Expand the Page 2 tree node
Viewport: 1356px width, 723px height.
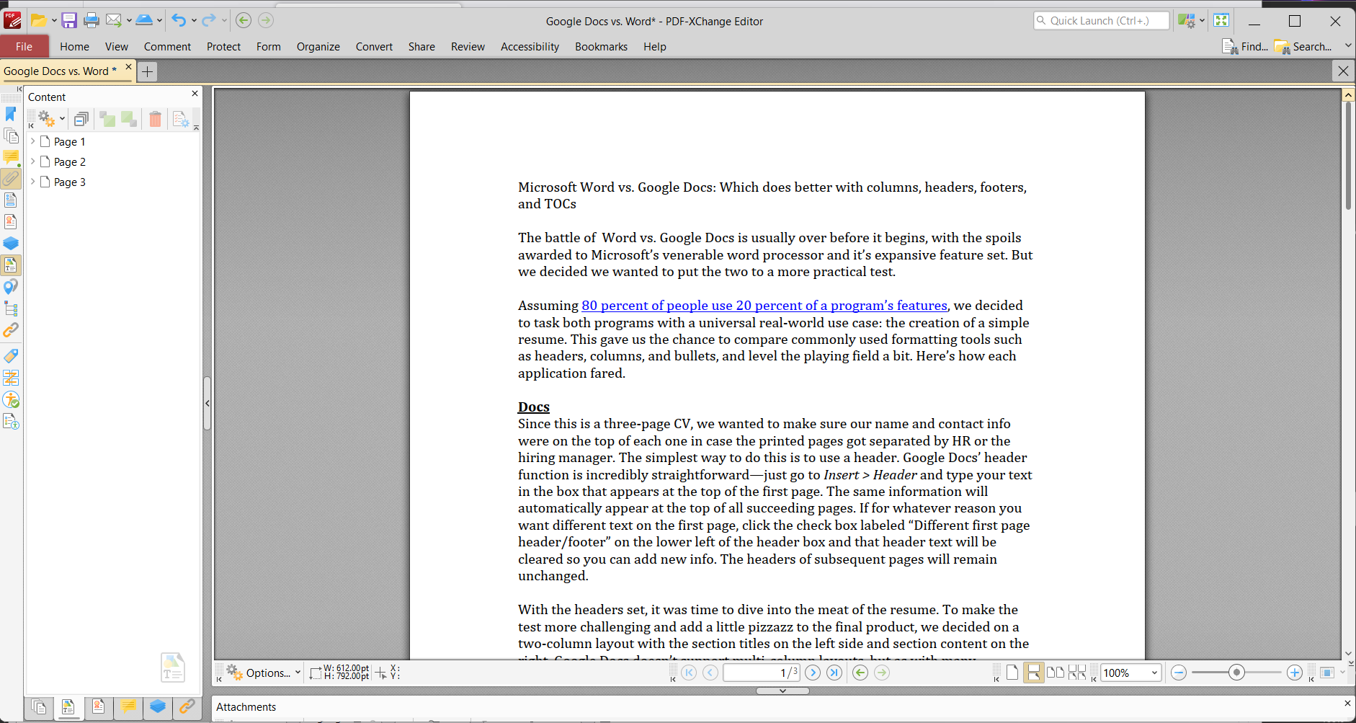tap(32, 161)
